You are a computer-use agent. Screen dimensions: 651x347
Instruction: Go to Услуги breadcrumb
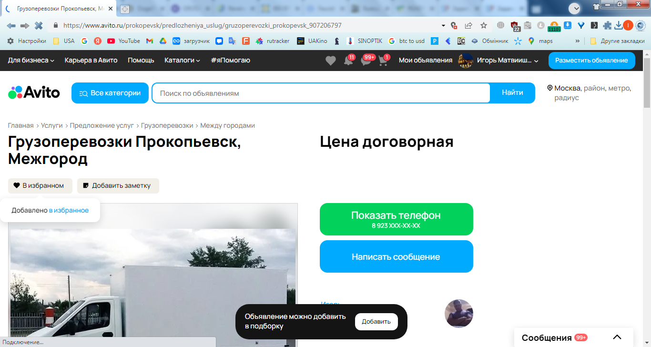(x=52, y=126)
